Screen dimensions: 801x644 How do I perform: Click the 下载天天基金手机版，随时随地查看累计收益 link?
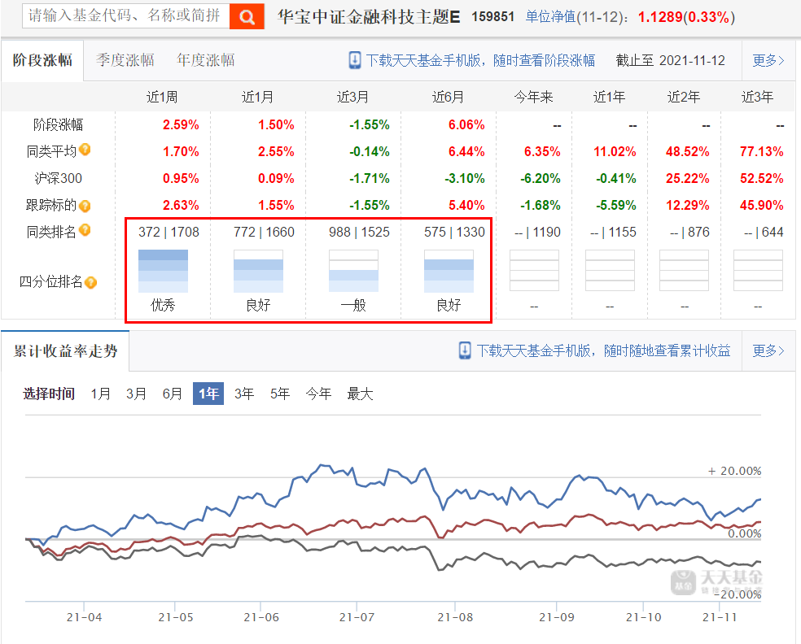click(x=603, y=350)
